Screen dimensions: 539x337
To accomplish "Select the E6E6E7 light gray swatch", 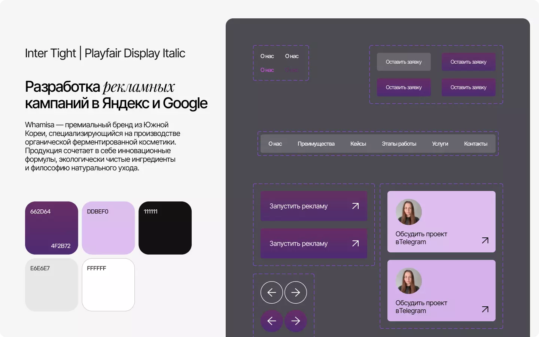I will (52, 285).
